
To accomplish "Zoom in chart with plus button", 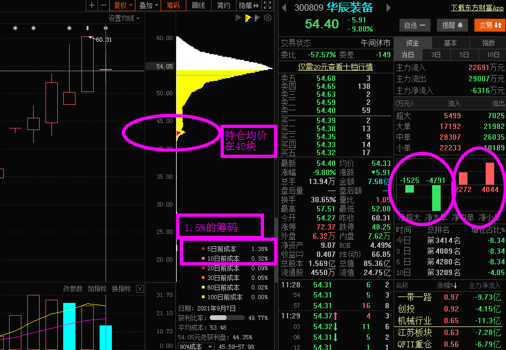I will 92,5.
